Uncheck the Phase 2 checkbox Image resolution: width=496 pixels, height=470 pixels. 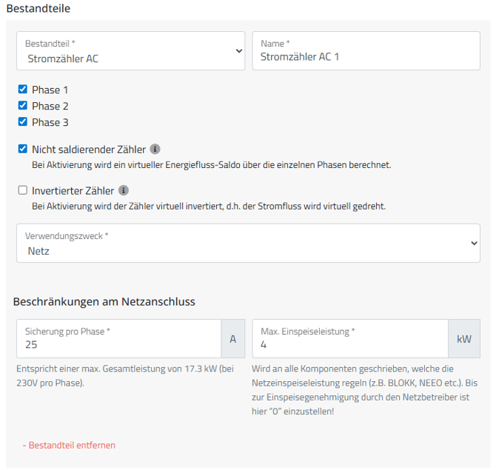23,106
